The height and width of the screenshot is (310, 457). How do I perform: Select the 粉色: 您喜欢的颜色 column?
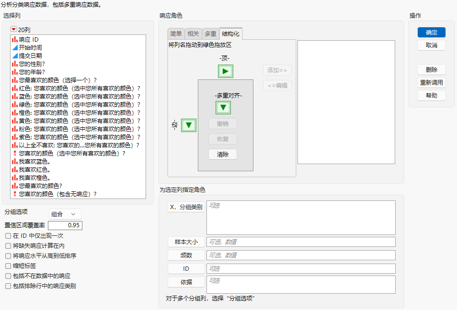(x=78, y=129)
